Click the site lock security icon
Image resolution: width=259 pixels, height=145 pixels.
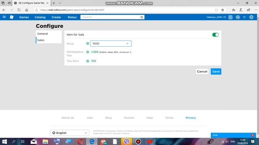click(36, 10)
